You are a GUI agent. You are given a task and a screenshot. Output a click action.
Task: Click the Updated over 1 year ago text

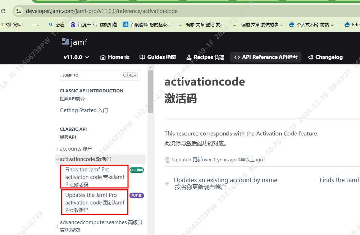[218, 160]
